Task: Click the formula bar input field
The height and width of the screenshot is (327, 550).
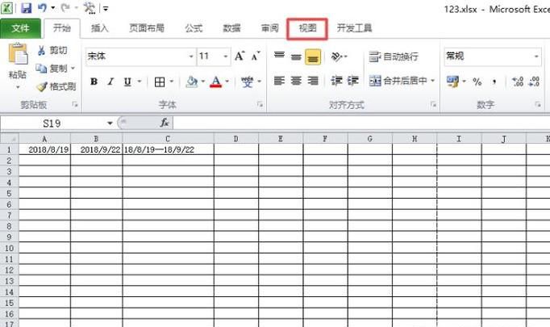Action: click(361, 124)
